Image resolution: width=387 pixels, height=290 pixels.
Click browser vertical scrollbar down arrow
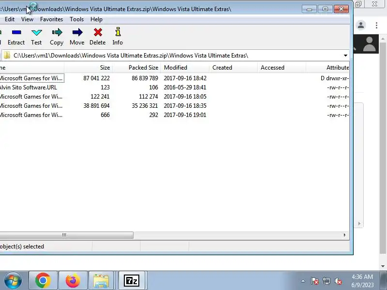pos(383,266)
